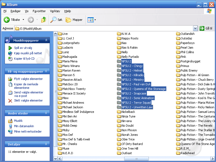The image size is (216, 162).
Task: Select the Outkast folder icon
Action: (x=119, y=153)
